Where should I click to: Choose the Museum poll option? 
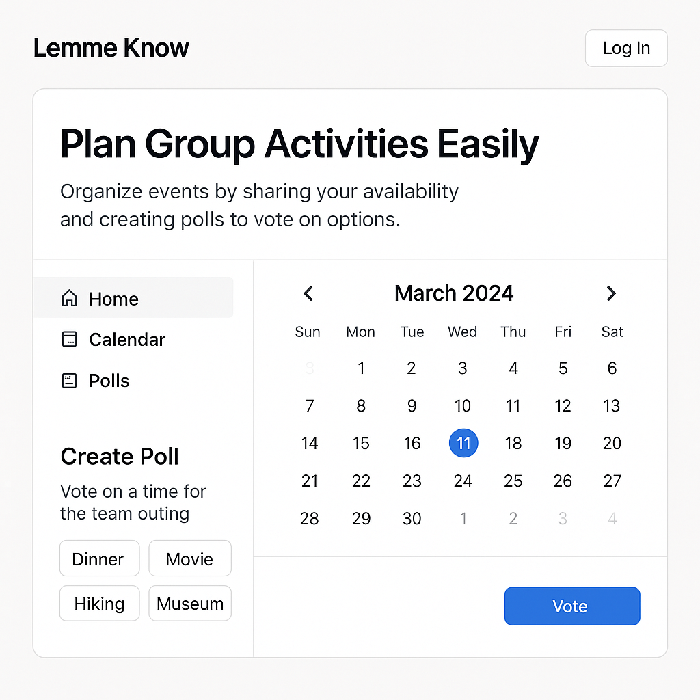pos(190,604)
